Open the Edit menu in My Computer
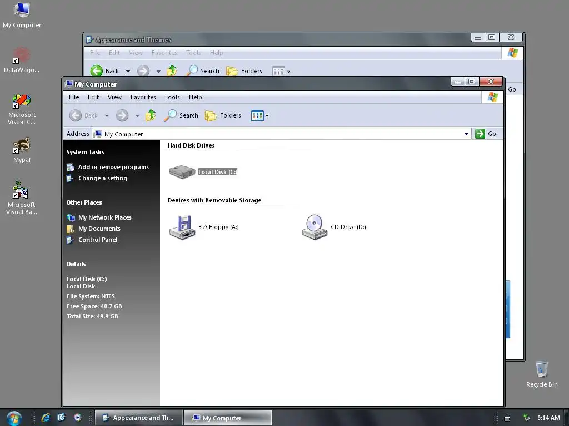Screen dimensions: 569x426 (93, 97)
